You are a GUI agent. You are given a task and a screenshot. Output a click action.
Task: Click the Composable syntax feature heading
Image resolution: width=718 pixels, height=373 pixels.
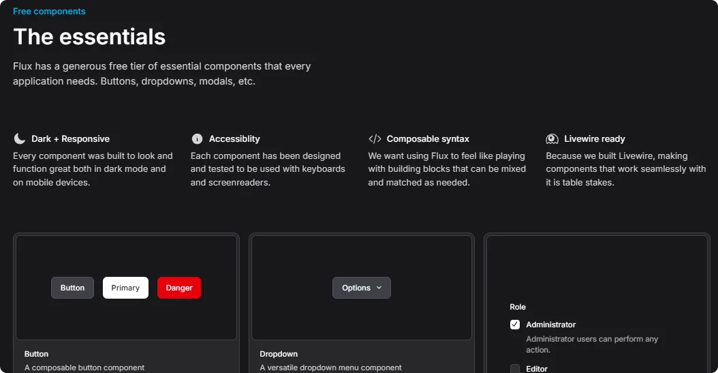428,138
